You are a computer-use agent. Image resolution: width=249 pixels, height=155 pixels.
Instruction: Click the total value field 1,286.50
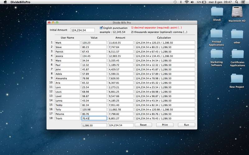point(94,125)
